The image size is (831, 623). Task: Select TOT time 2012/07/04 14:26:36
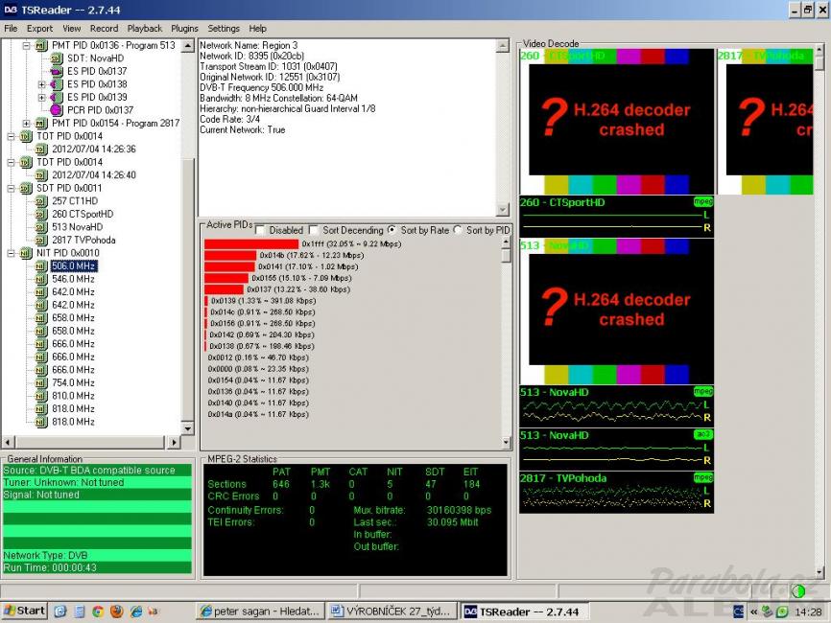pyautogui.click(x=94, y=150)
